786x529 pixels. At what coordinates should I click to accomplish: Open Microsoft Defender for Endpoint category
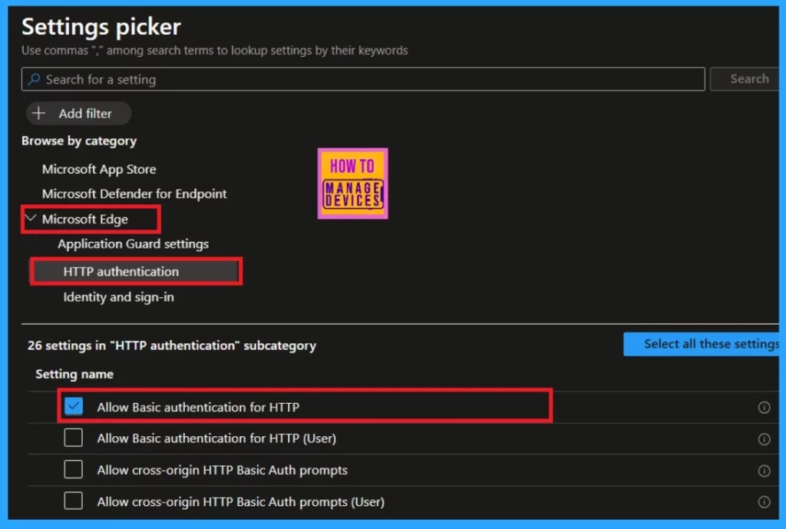click(134, 193)
